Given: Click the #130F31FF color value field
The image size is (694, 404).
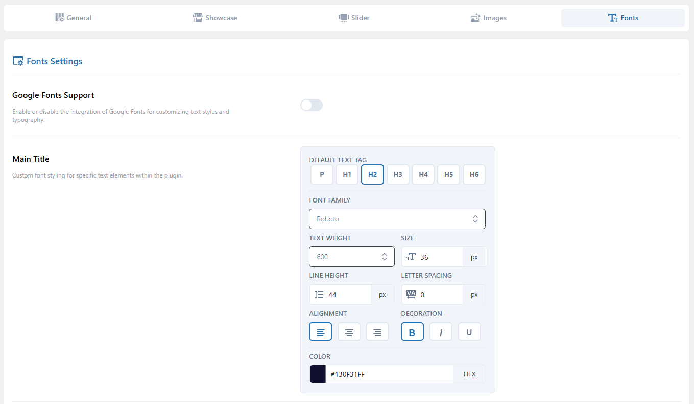Looking at the screenshot, I should (x=390, y=374).
